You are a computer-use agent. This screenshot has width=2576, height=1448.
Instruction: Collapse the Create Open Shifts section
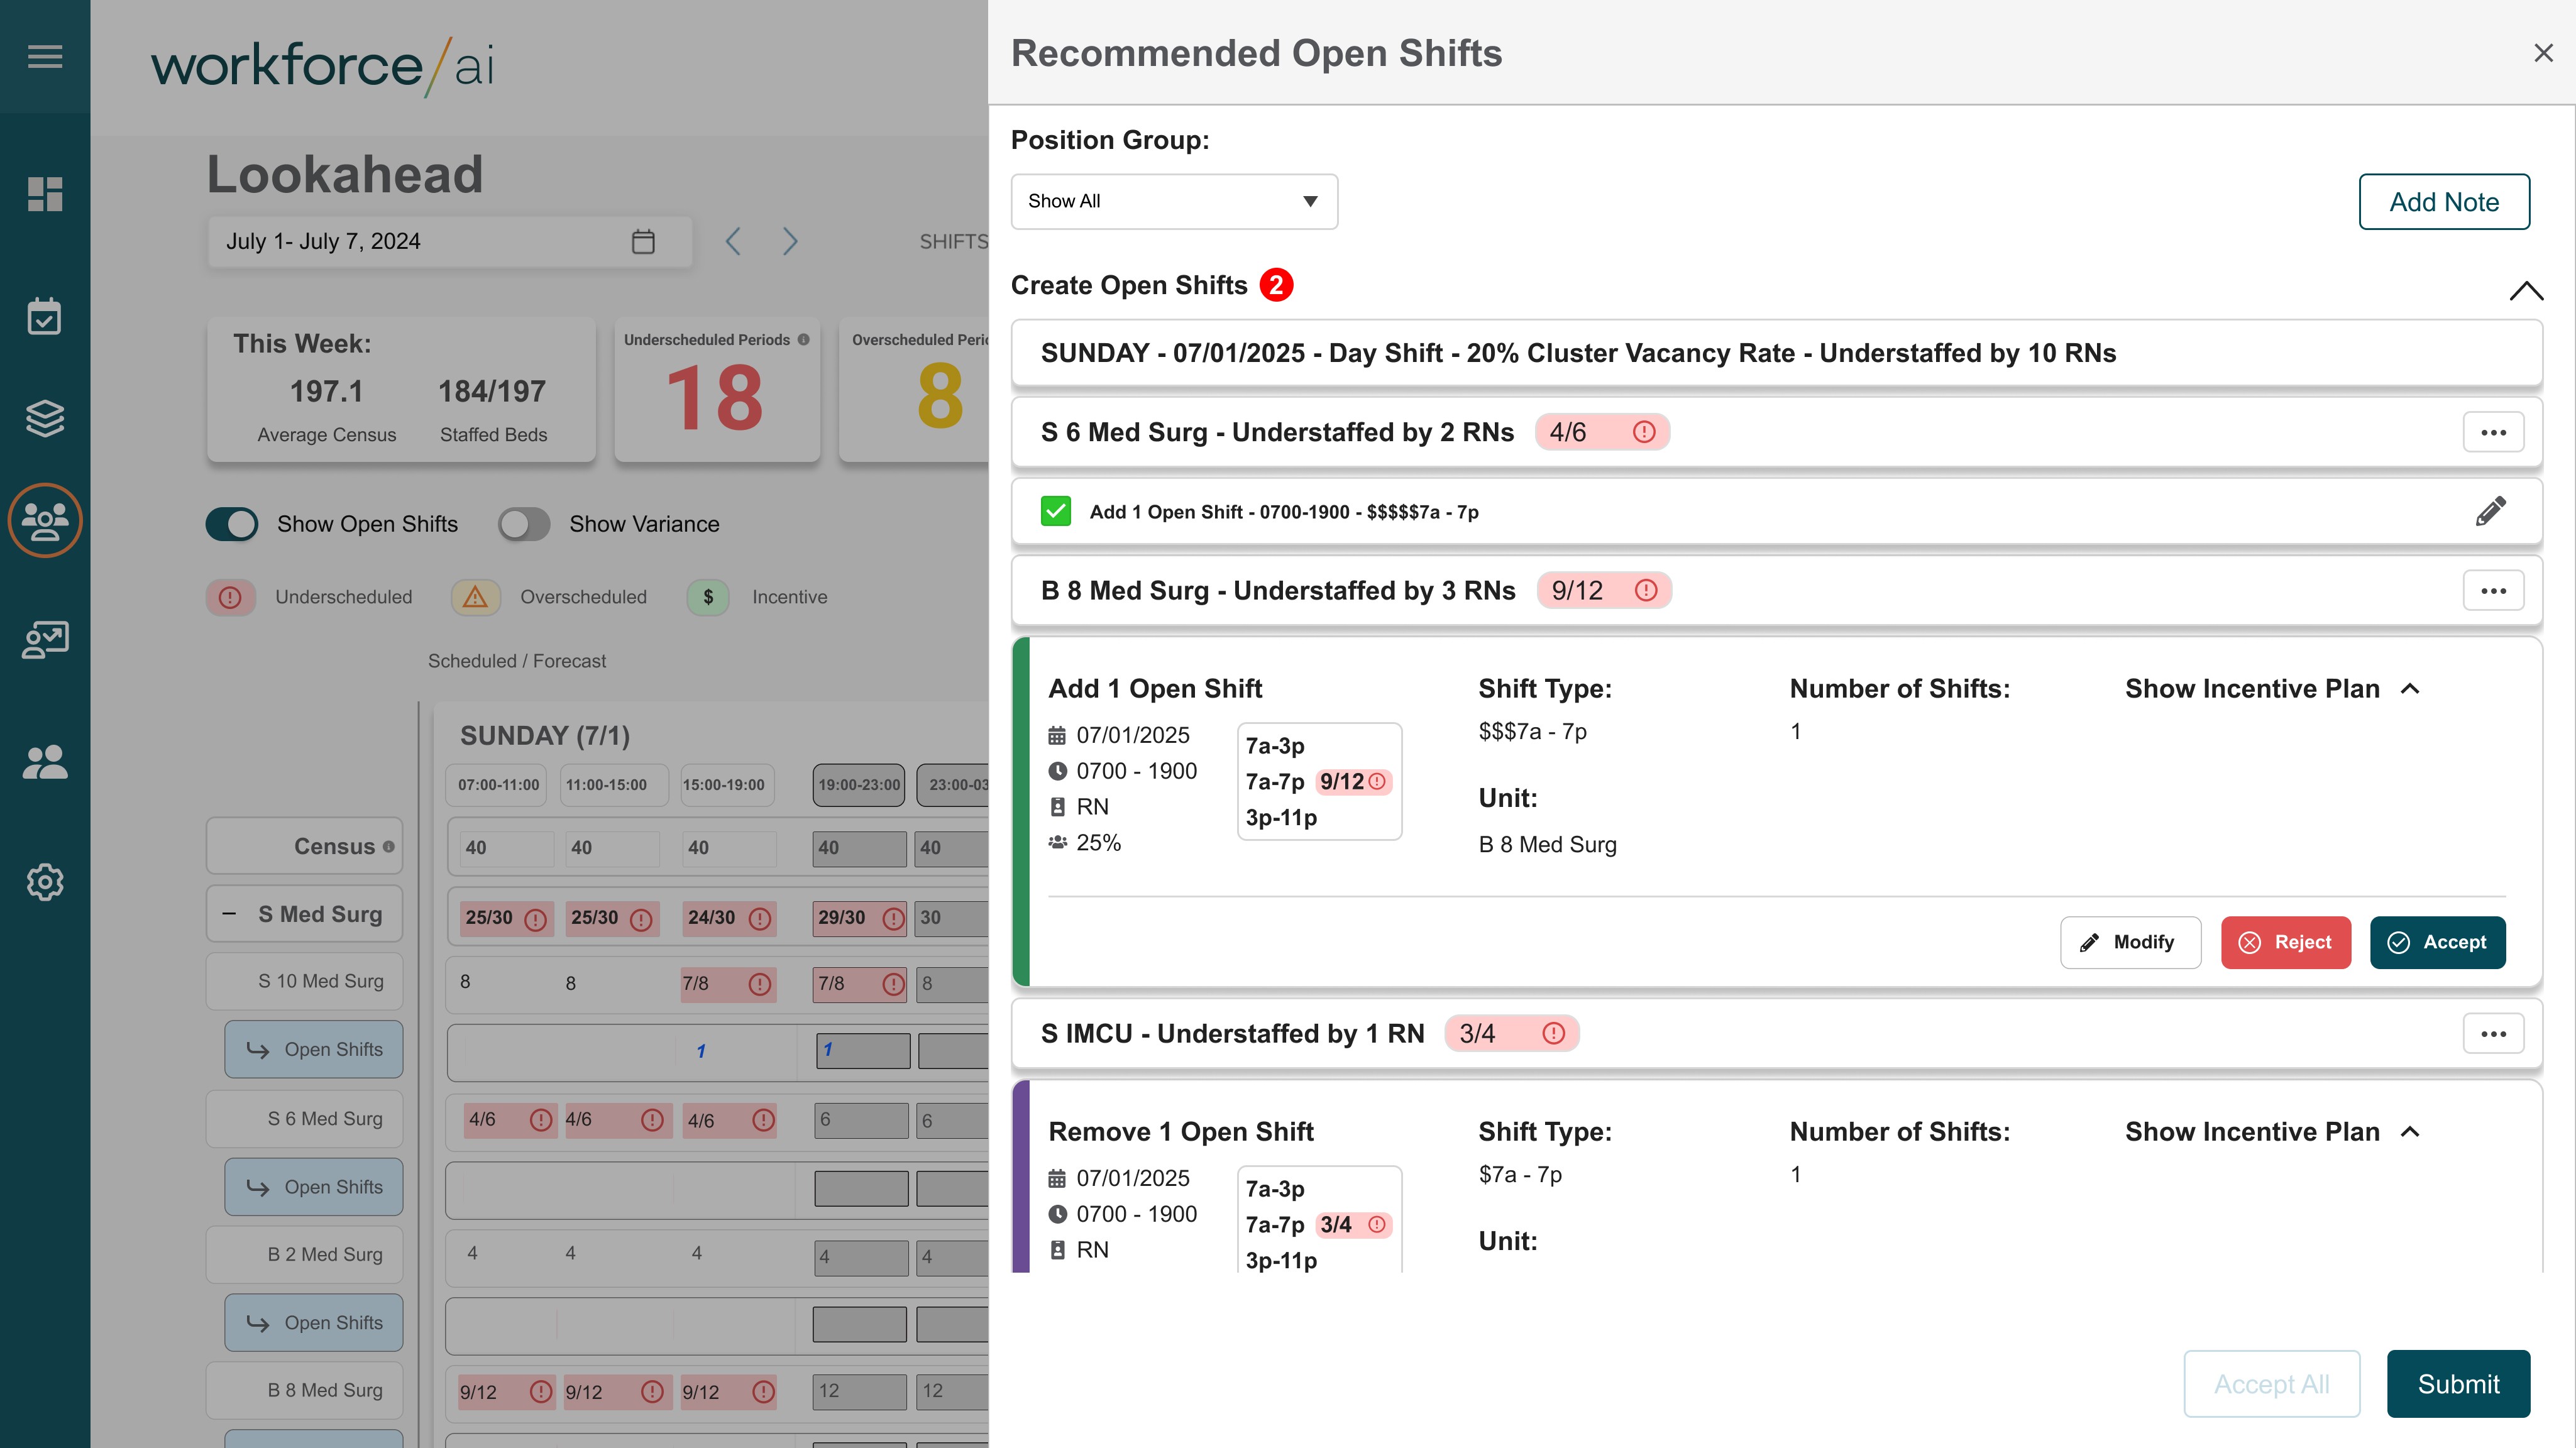click(2525, 290)
